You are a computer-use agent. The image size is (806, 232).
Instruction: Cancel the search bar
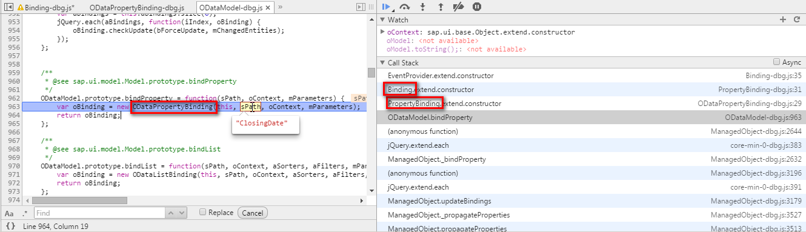pos(253,213)
